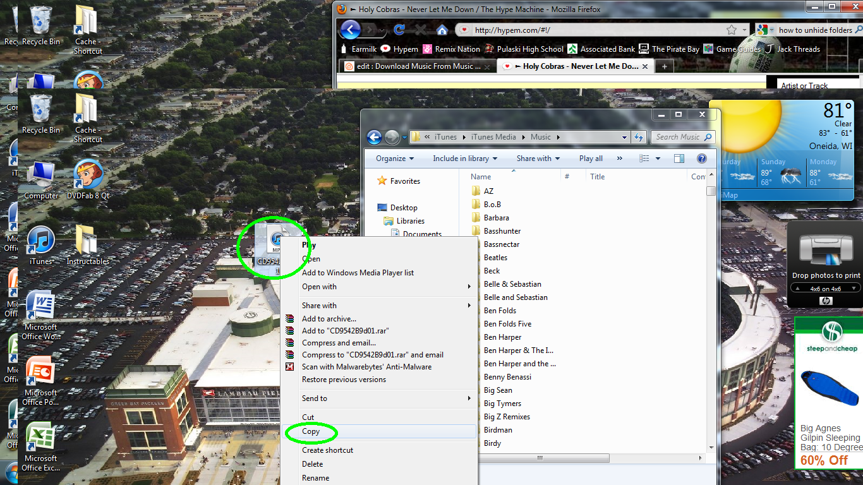Open the view options dropdown arrow in Explorer
Image resolution: width=863 pixels, height=485 pixels.
[x=658, y=159]
